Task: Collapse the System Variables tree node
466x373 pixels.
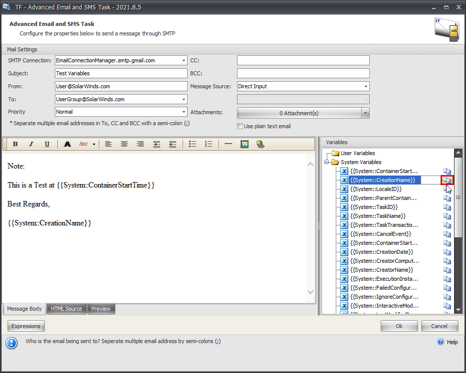Action: coord(327,162)
